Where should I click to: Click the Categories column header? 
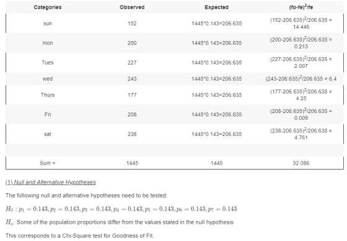(48, 7)
